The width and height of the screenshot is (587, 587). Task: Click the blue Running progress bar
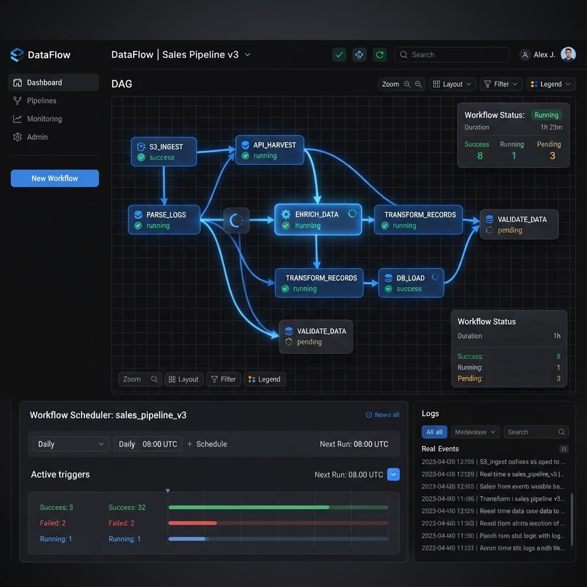(x=278, y=539)
